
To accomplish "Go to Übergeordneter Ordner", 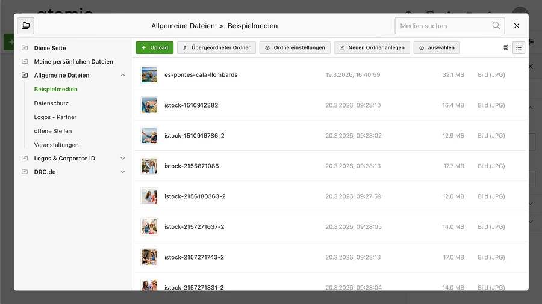I will pos(217,47).
